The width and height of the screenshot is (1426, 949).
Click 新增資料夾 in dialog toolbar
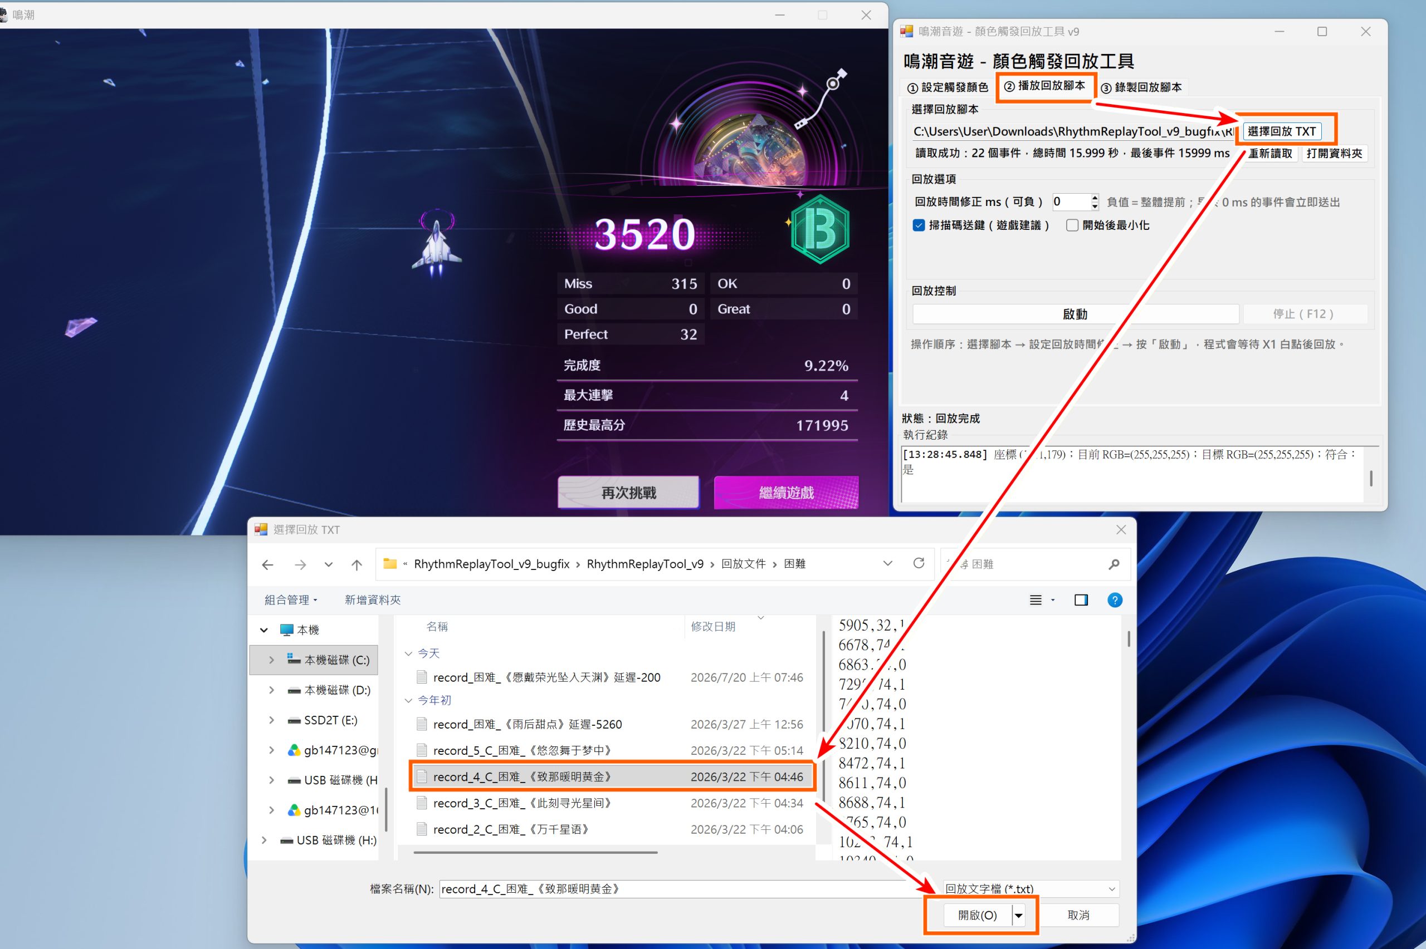tap(373, 600)
